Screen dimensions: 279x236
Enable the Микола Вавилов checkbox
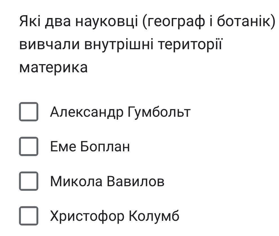point(28,181)
